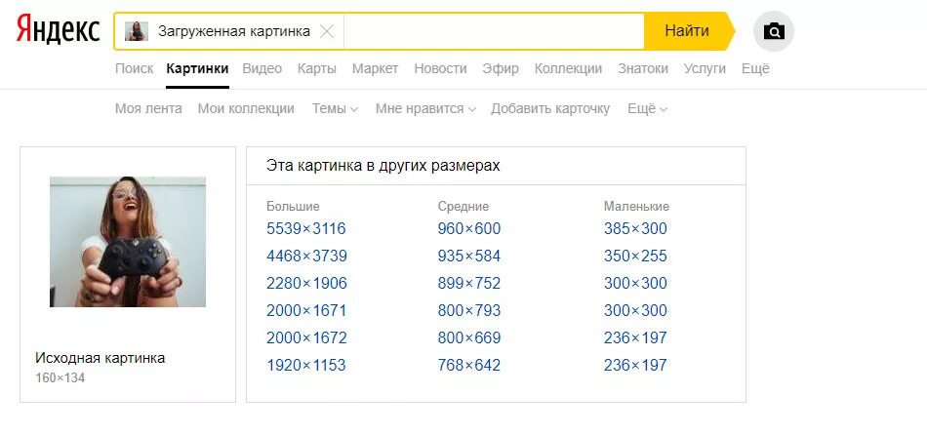The image size is (927, 435).
Task: Click the 160×134 source size text
Action: pyautogui.click(x=60, y=377)
